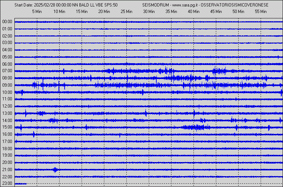The width and height of the screenshot is (283, 187).
Task: Select the 03:00 hour label
Action: click(x=7, y=43)
